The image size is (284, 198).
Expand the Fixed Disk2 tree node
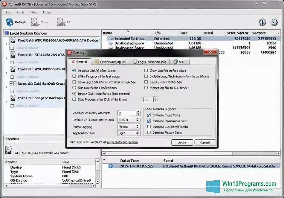(x=6, y=73)
